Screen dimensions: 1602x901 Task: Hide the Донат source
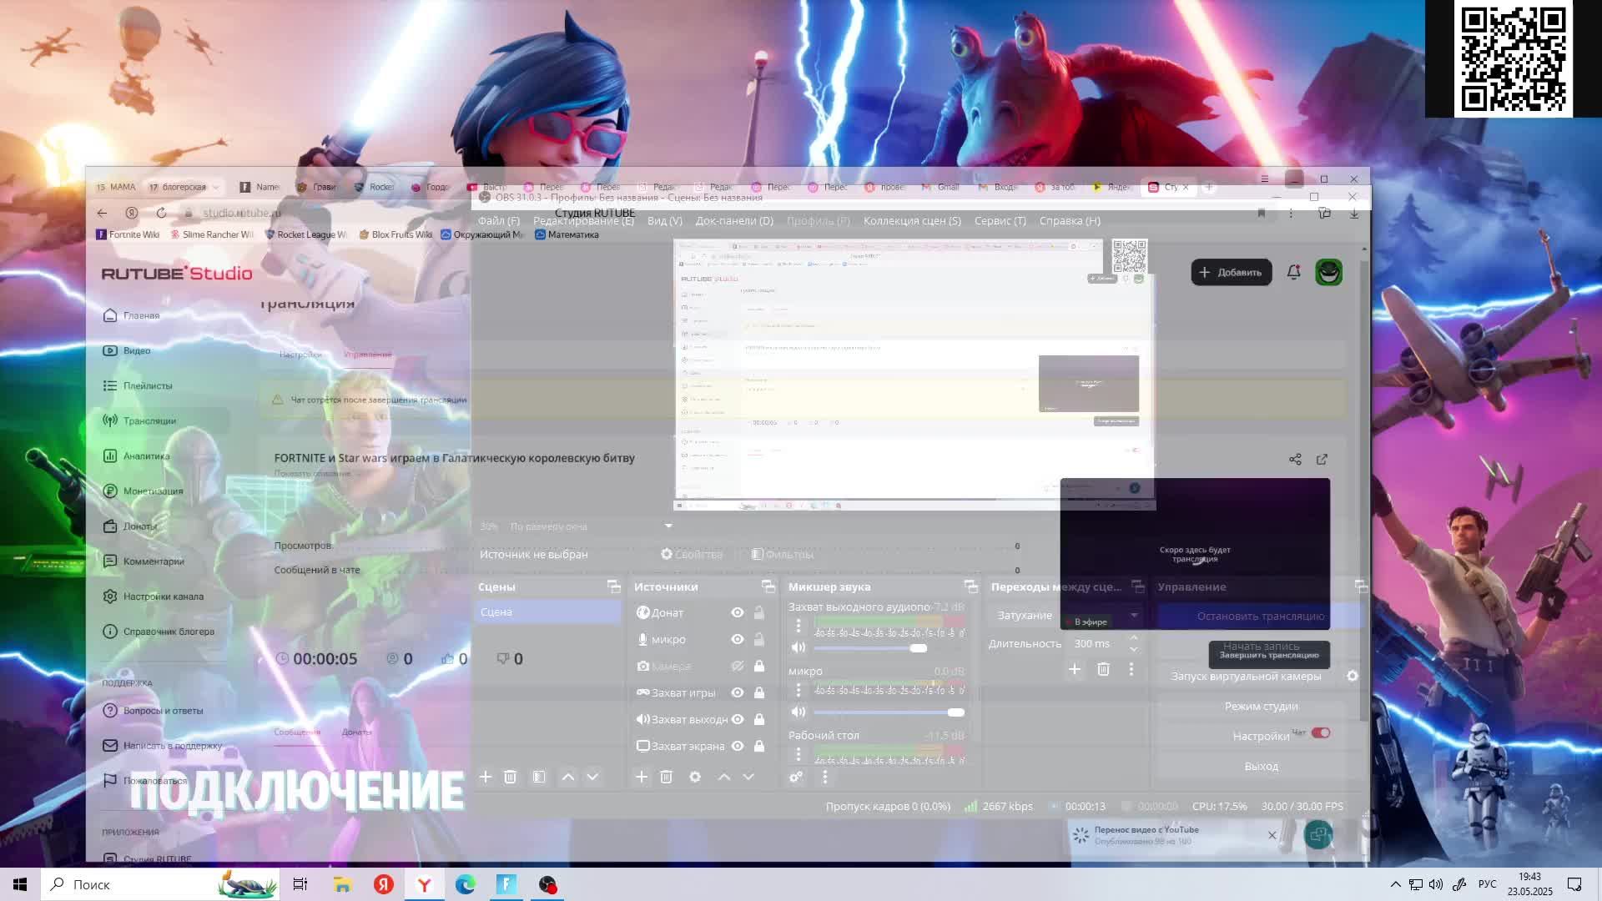tap(738, 612)
